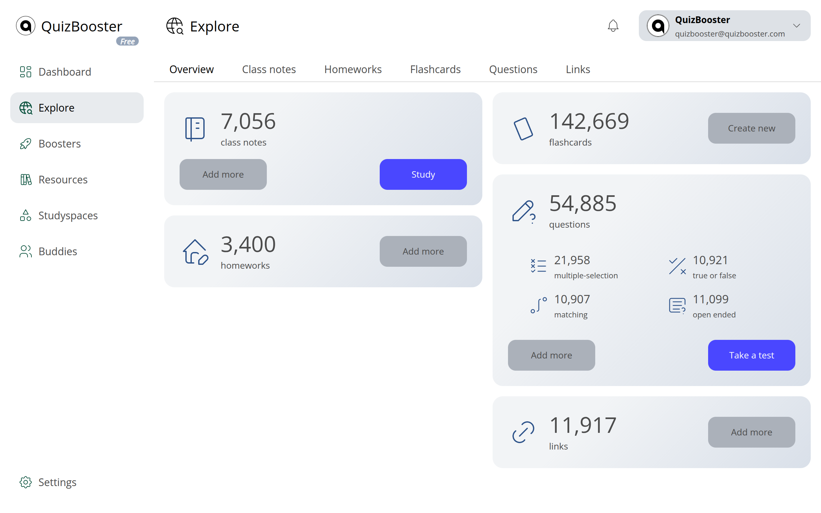Click Create new flashcards button
Screen dimensions: 821x513
click(751, 128)
